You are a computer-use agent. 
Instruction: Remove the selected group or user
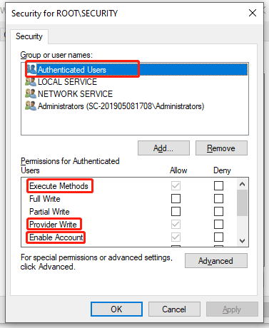point(221,148)
